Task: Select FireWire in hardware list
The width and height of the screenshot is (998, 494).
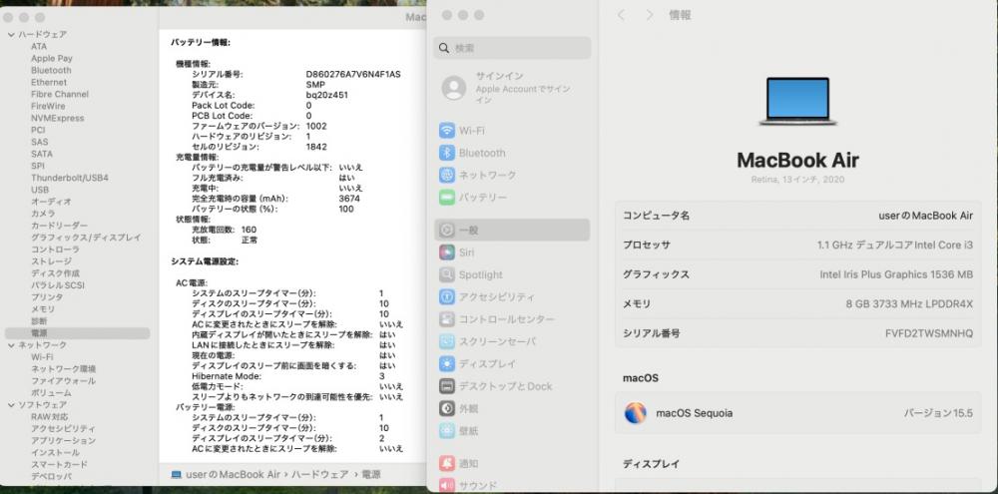Action: [x=48, y=107]
